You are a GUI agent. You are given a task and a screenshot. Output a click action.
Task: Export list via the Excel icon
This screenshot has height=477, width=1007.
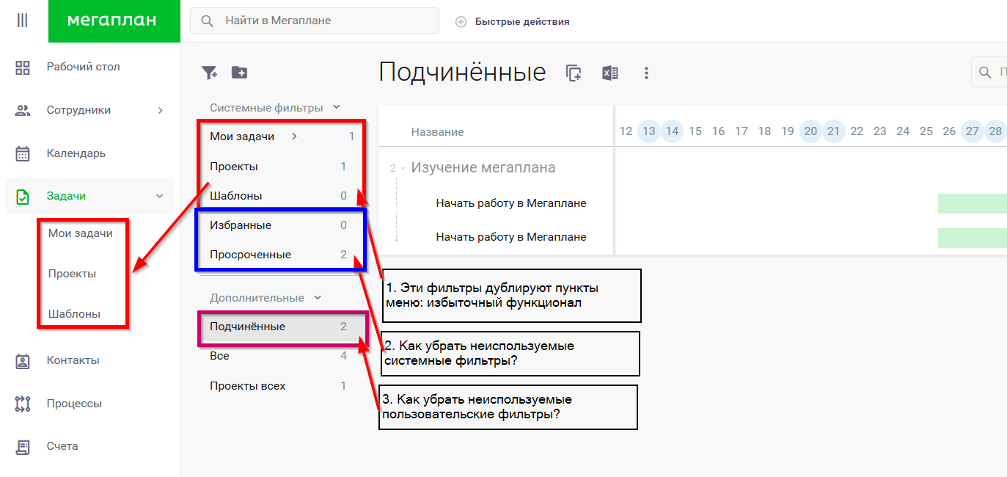pyautogui.click(x=609, y=73)
